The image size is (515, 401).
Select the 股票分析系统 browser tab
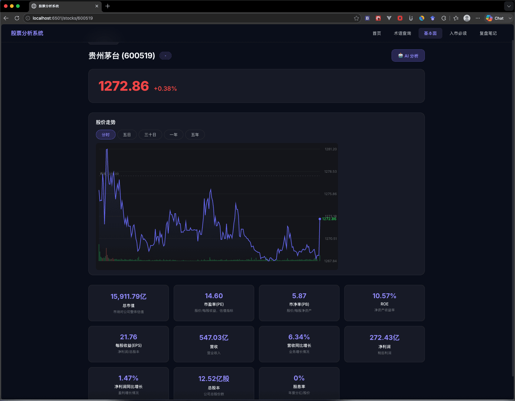[x=65, y=6]
